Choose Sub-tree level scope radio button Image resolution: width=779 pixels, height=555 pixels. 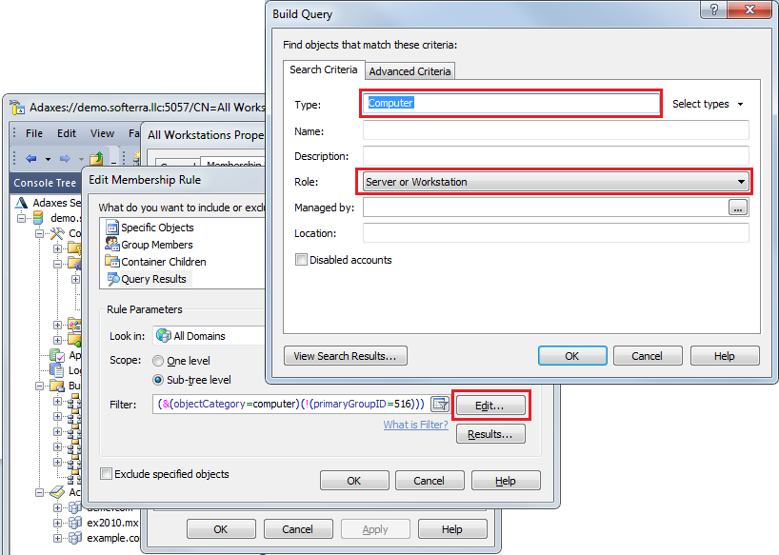coord(158,380)
